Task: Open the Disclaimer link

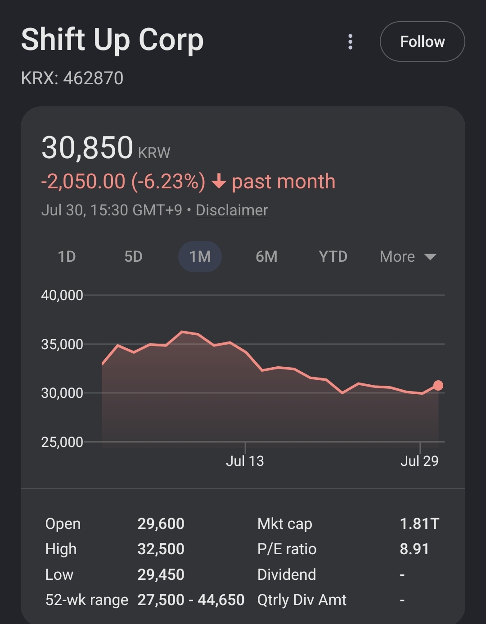Action: tap(232, 210)
